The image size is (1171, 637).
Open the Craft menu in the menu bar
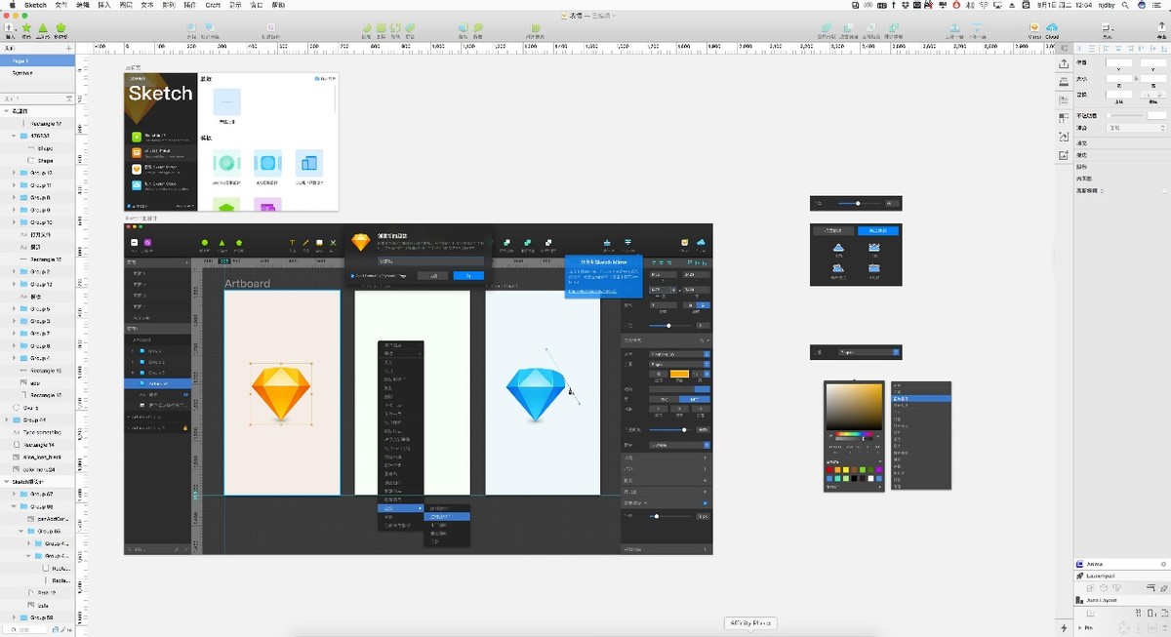(x=212, y=5)
